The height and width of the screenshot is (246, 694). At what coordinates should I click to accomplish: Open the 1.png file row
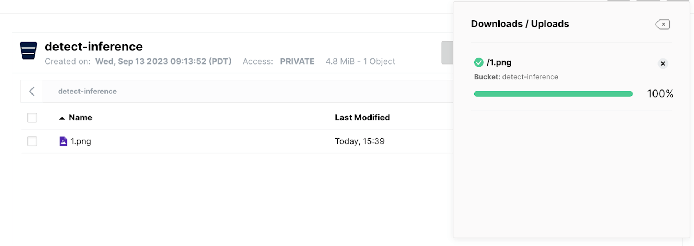coord(81,141)
